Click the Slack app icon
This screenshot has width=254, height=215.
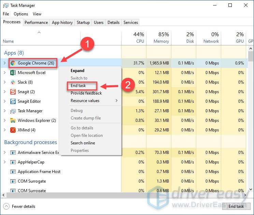point(13,82)
